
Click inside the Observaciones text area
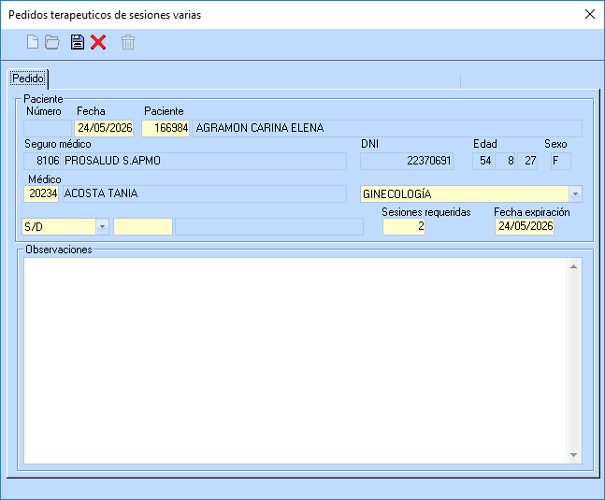click(295, 361)
